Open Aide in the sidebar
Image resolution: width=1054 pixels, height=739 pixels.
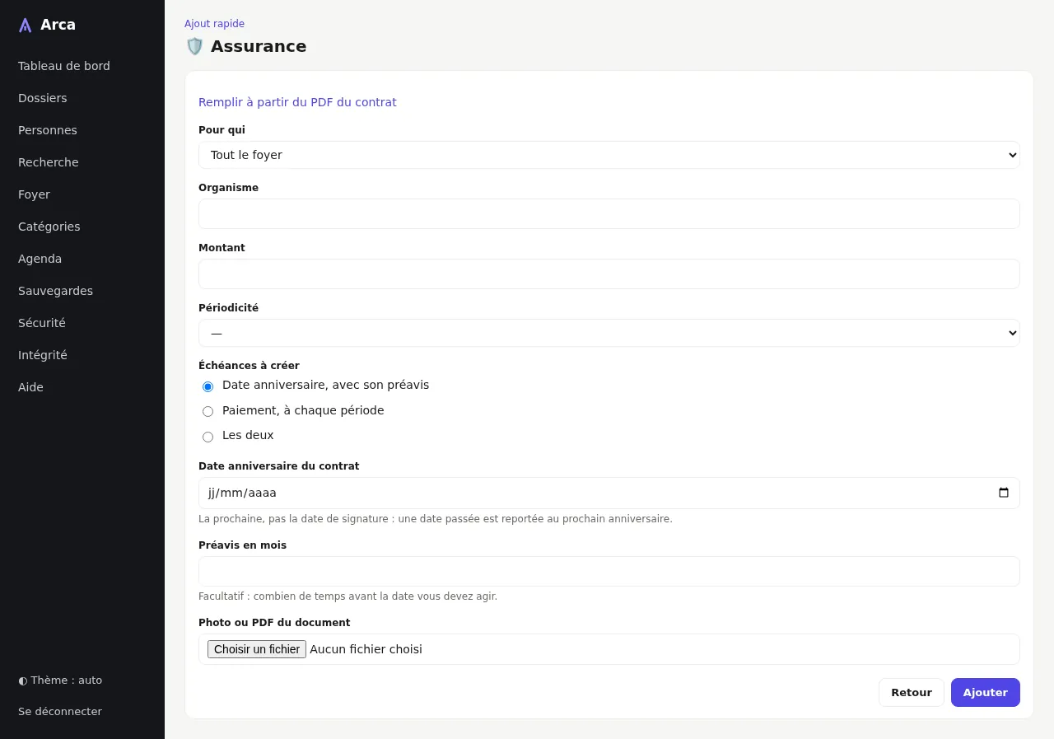tap(30, 387)
